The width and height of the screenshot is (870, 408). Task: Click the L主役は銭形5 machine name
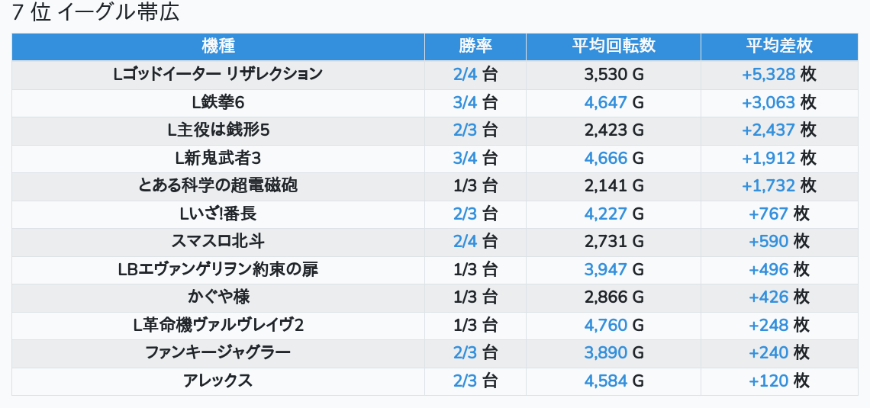(218, 130)
